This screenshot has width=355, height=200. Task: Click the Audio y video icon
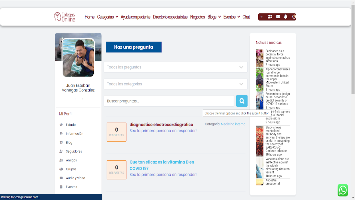click(61, 178)
